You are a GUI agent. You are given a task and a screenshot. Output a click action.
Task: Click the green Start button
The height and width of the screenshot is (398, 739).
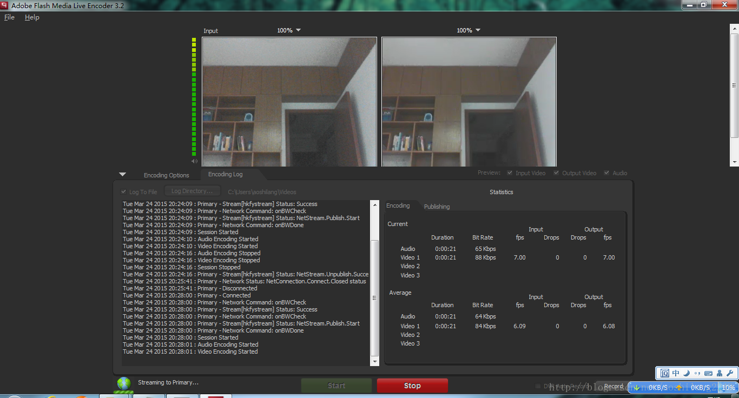click(336, 386)
